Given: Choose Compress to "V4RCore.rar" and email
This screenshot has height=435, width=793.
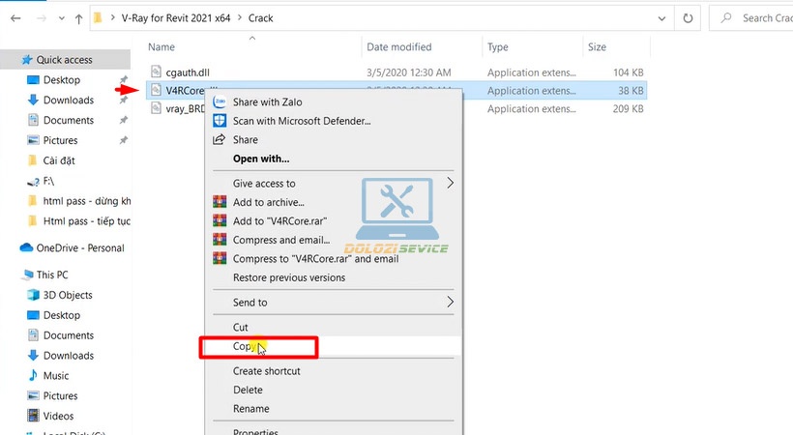Looking at the screenshot, I should [x=315, y=259].
